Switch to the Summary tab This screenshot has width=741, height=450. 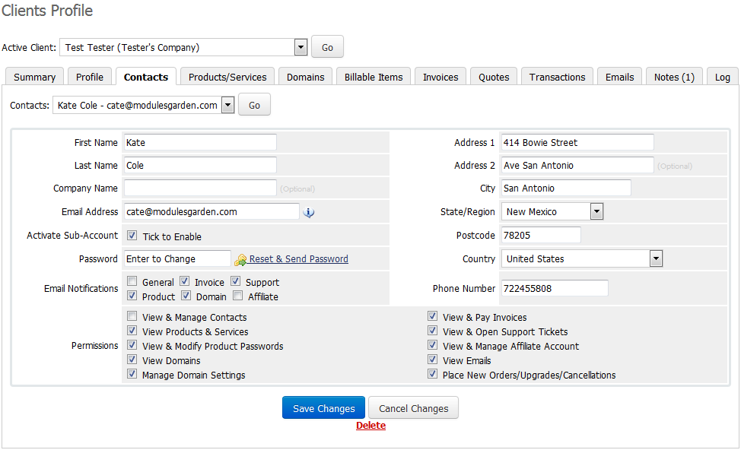[34, 77]
